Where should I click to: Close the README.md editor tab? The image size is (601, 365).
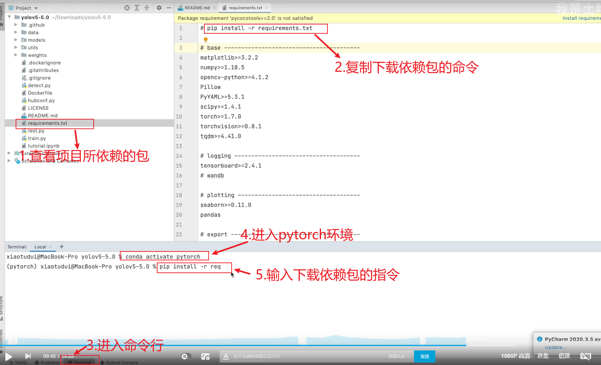pos(214,8)
